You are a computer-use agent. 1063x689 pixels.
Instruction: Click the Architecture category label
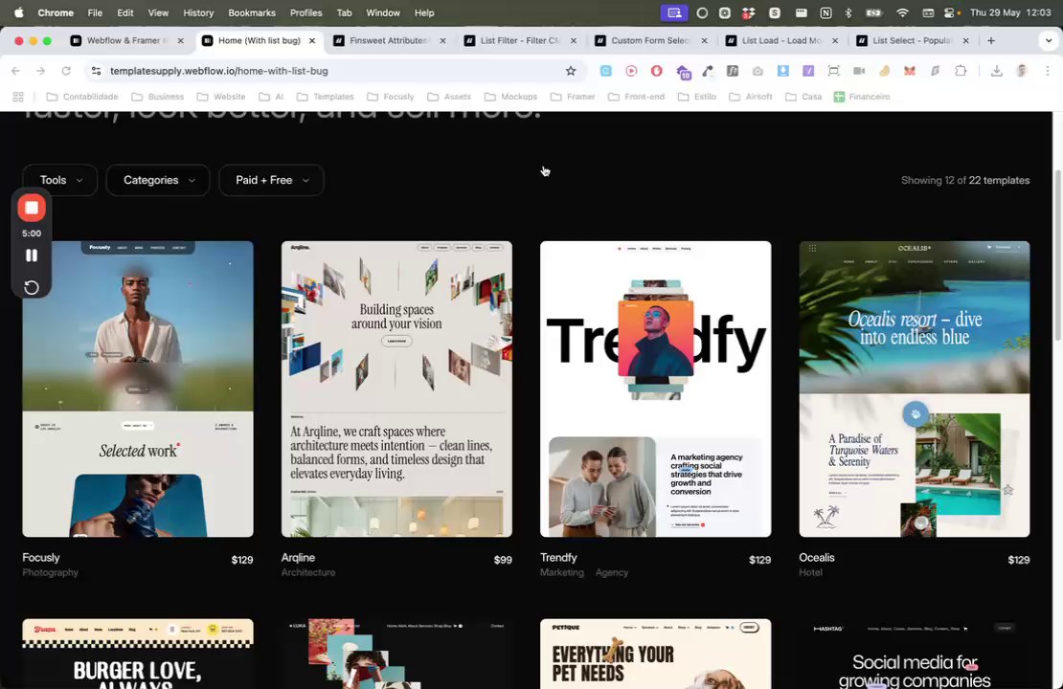pyautogui.click(x=308, y=572)
